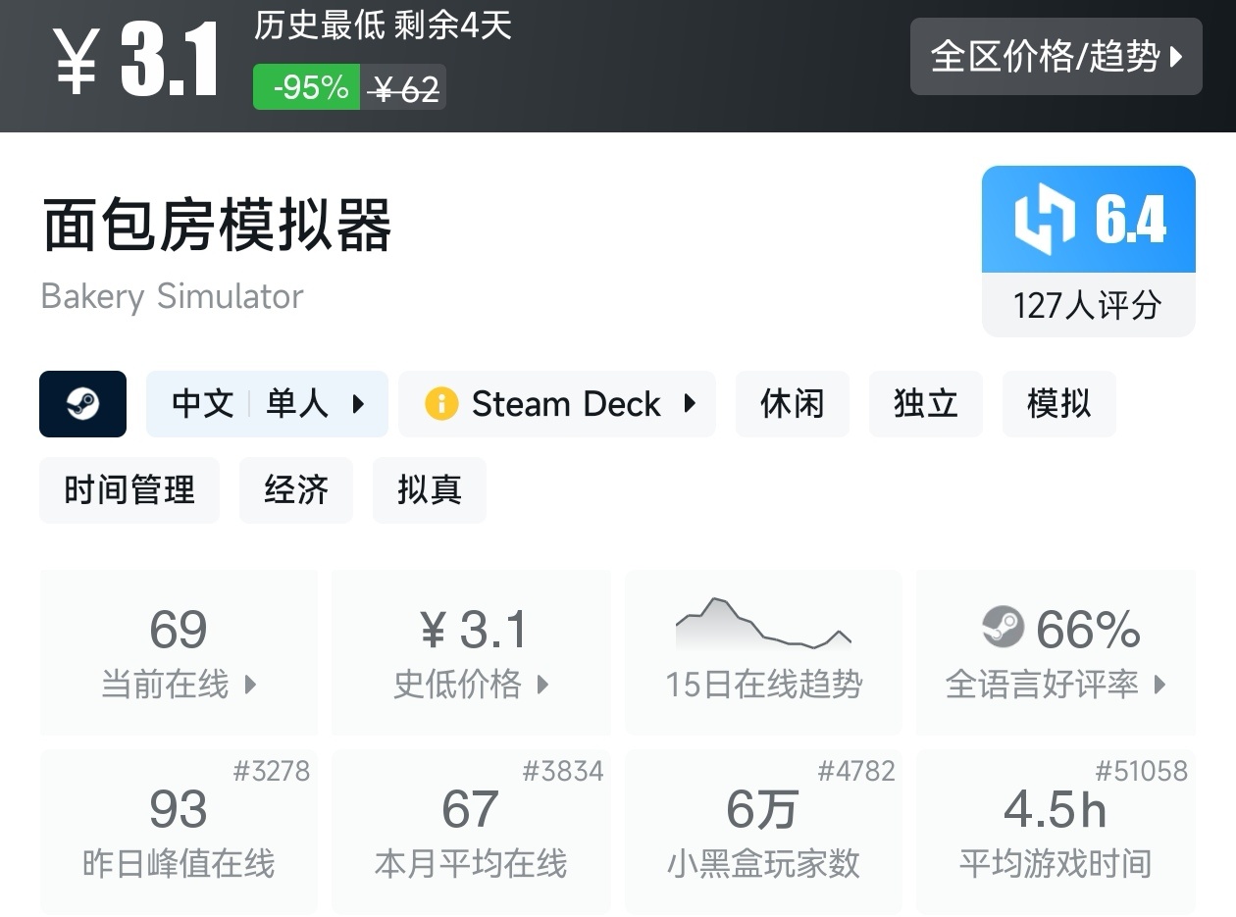This screenshot has width=1236, height=917.
Task: Expand the 当前在线 current players arrow
Action: click(x=250, y=685)
